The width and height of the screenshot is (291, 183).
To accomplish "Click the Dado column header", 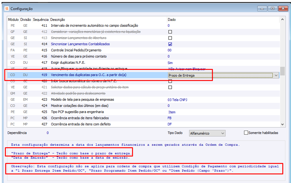I will coord(223,19).
